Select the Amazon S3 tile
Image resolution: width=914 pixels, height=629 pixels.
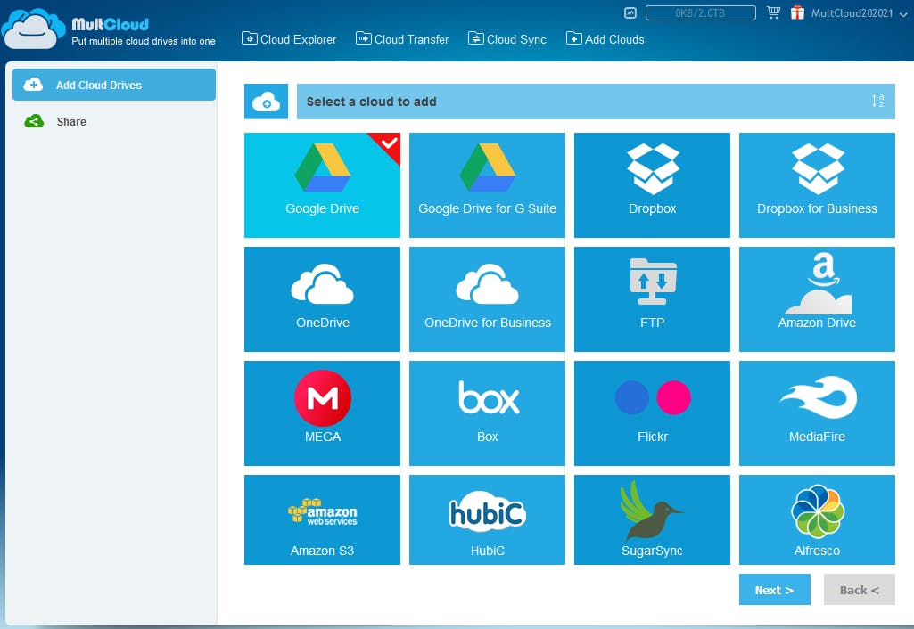[x=322, y=519]
